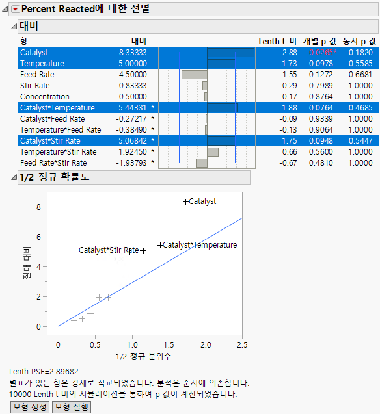
Task: Click the 항 column header
Action: click(24, 41)
